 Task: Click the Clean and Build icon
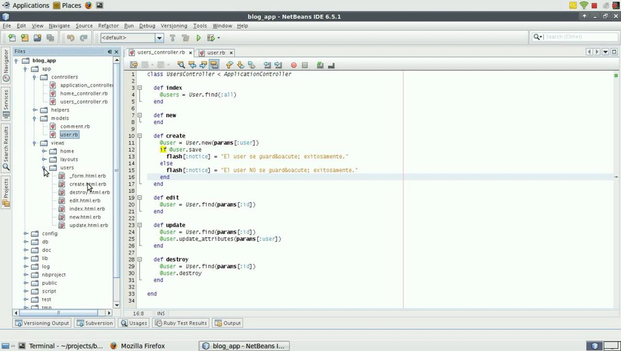pos(185,38)
